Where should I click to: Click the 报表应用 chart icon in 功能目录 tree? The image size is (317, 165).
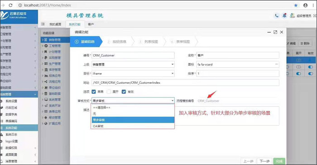click(x=46, y=76)
